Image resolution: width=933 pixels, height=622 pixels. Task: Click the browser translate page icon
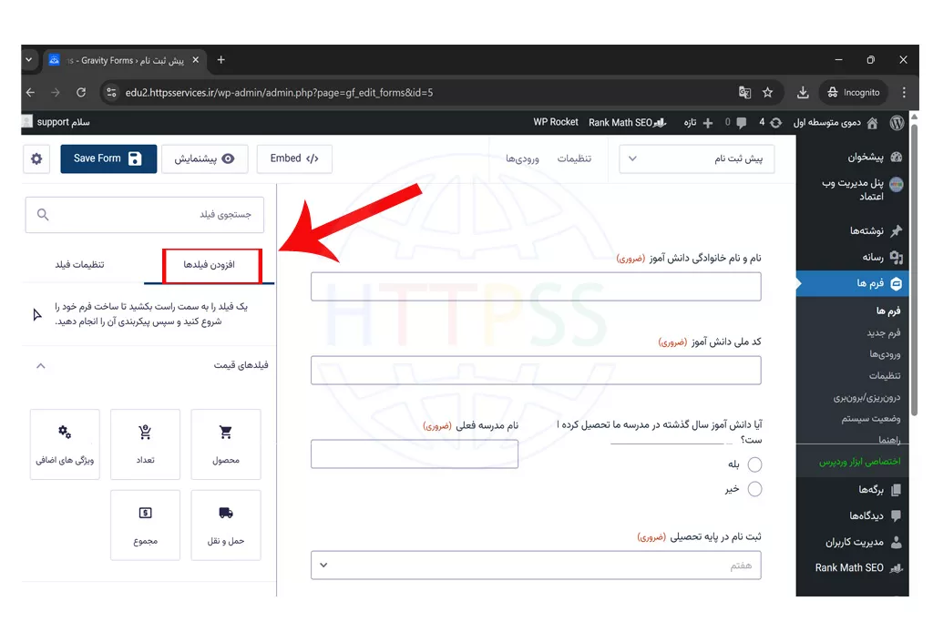pos(744,92)
